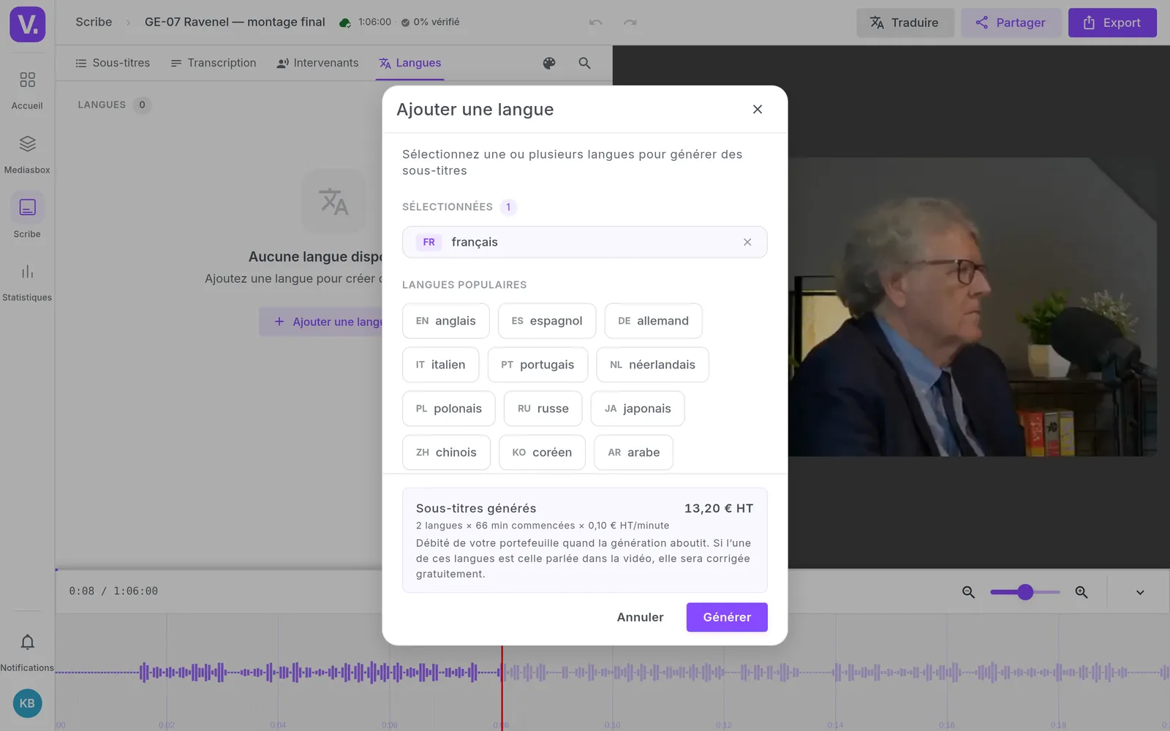This screenshot has width=1170, height=731.
Task: Select the polonais language chip
Action: [449, 409]
